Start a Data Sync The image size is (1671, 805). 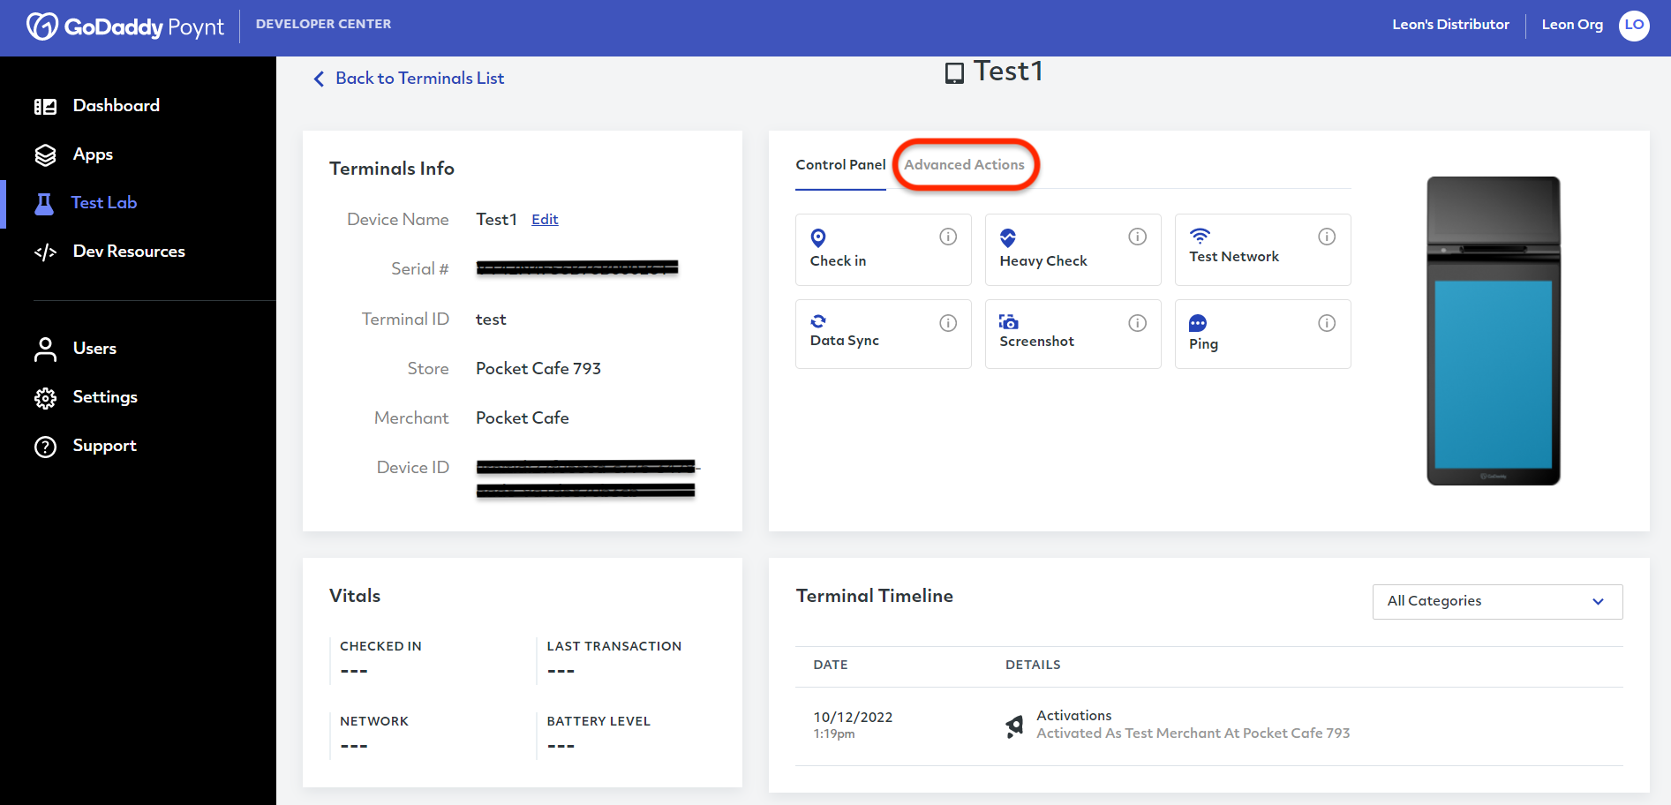pyautogui.click(x=883, y=334)
